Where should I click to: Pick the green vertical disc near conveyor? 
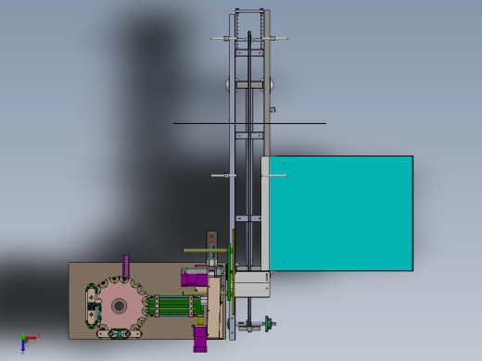tap(229, 271)
